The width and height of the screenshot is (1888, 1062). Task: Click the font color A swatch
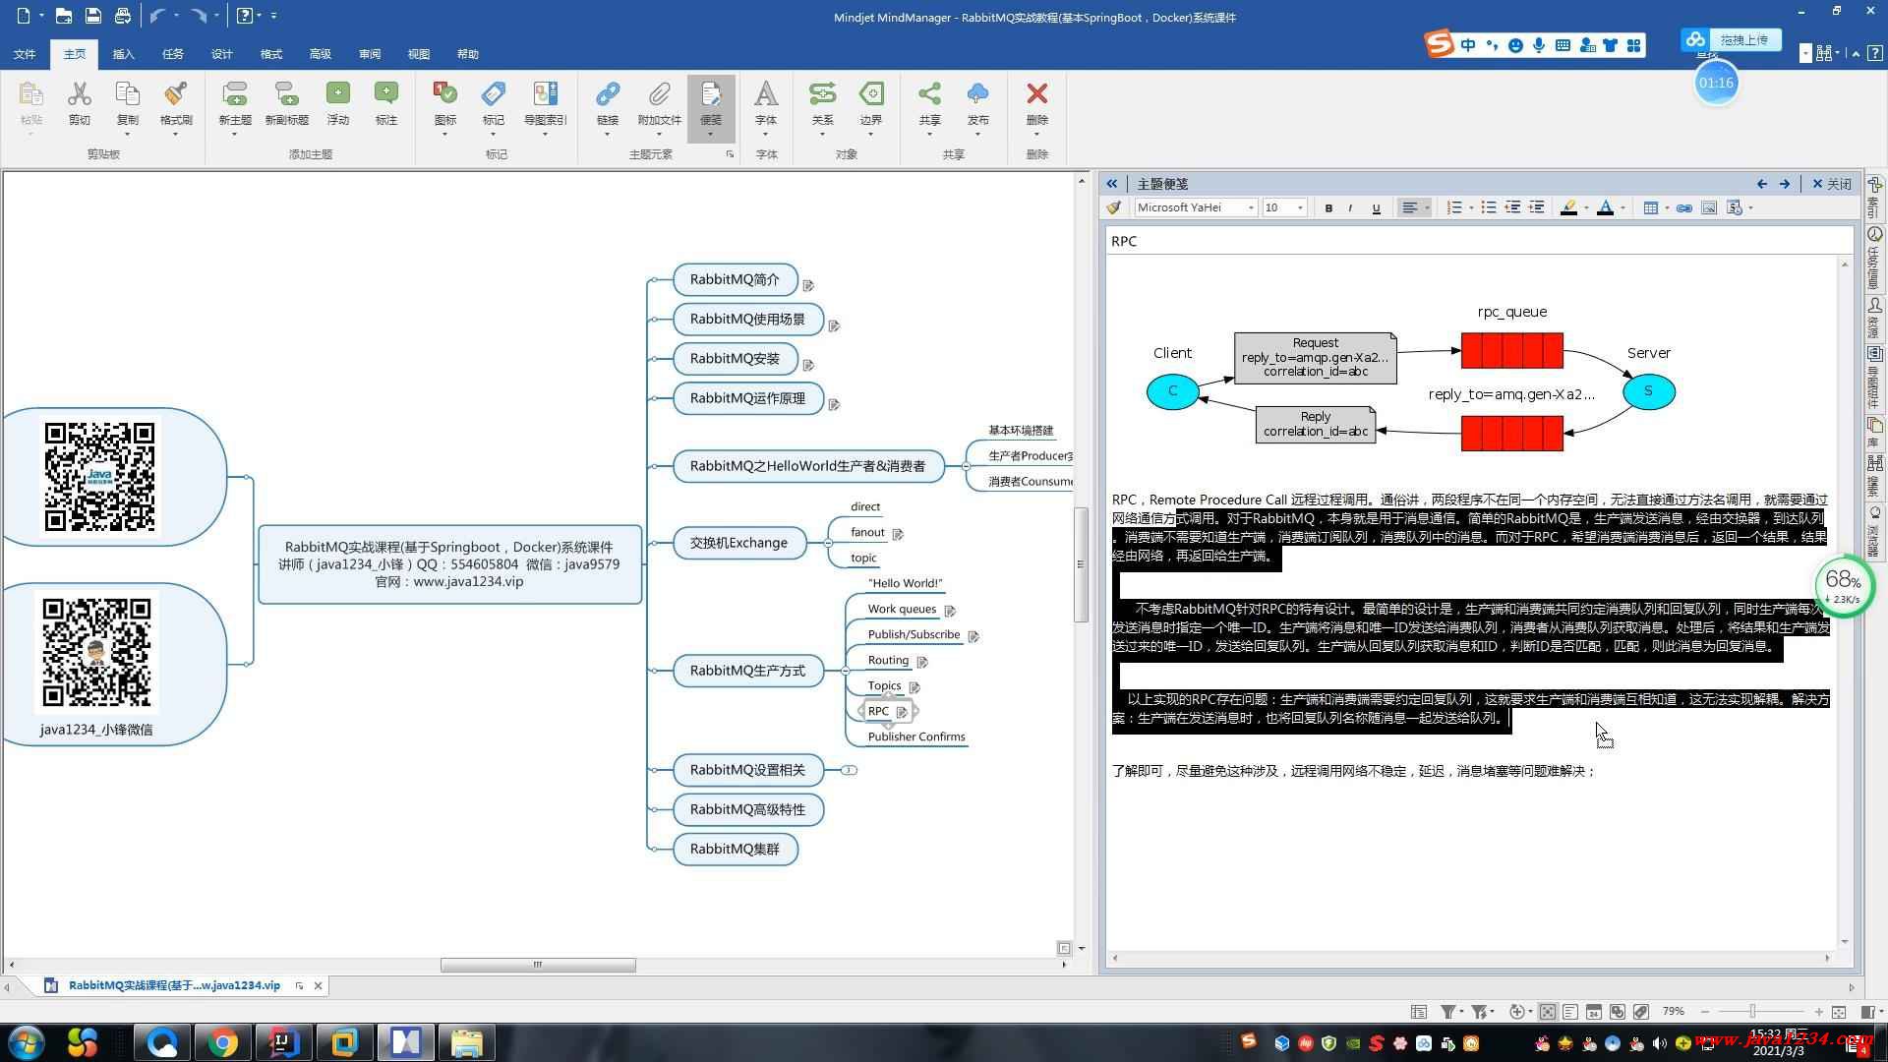1606,207
